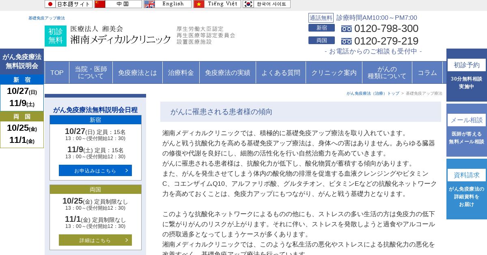Image resolution: width=487 pixels, height=255 pixels.
Task: Open 免疫療法とは menu
Action: pos(138,72)
